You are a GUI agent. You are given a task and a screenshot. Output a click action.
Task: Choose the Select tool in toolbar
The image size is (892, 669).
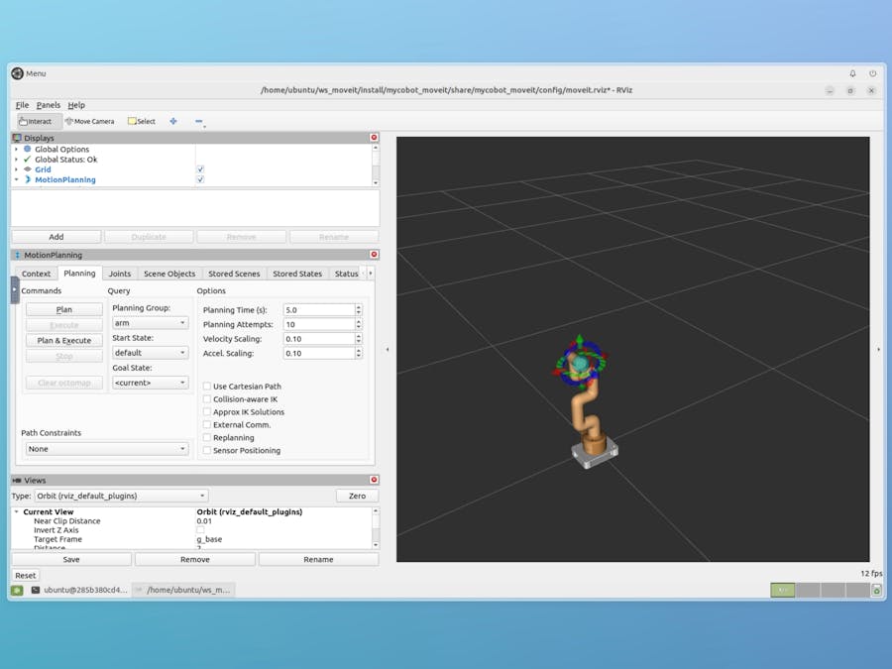pos(142,121)
